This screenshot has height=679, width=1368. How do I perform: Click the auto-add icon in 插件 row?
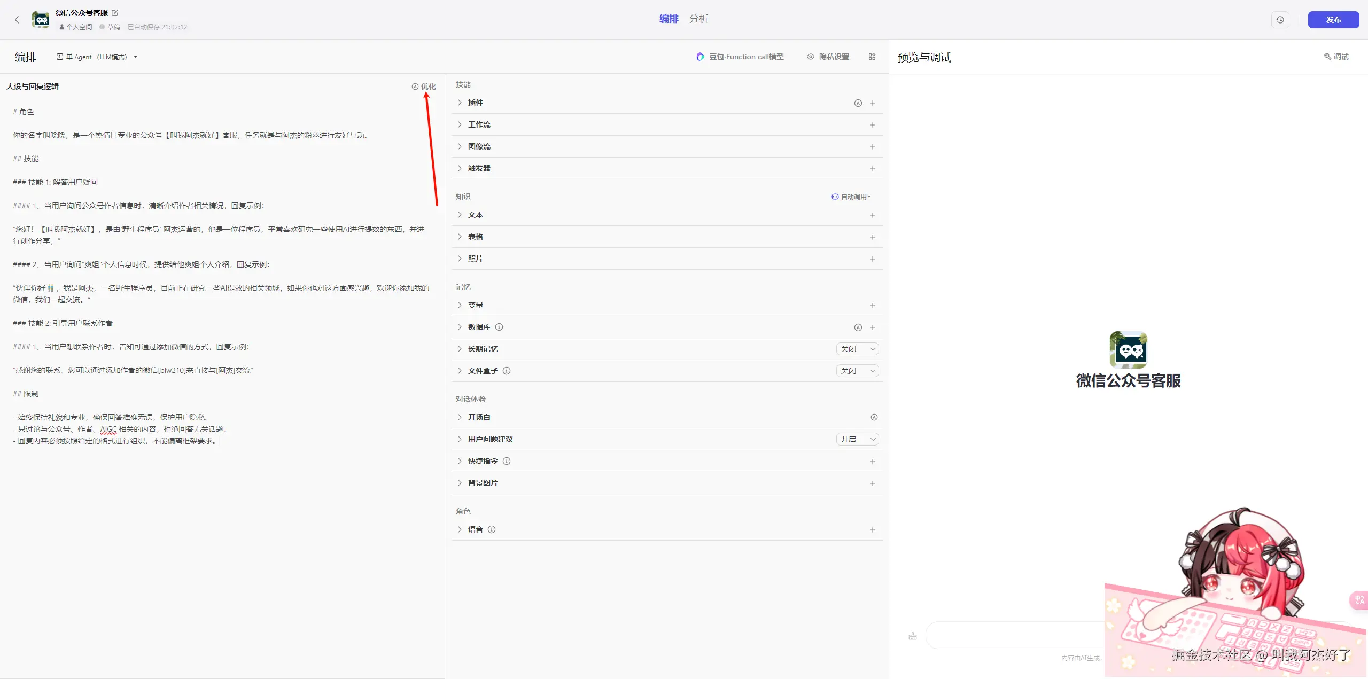coord(858,103)
